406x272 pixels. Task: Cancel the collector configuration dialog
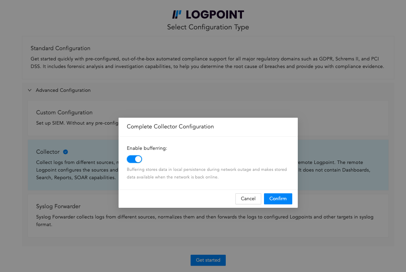[248, 198]
